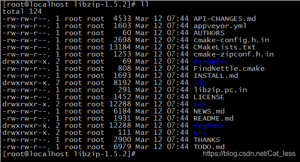Viewport: 300px width, 162px height.
Task: Click size 8192 of lib directory
Action: coord(122,83)
